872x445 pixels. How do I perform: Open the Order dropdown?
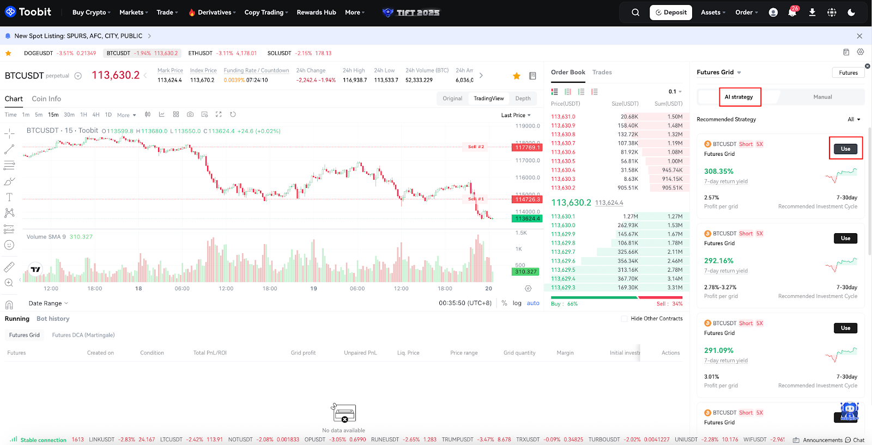pos(747,13)
